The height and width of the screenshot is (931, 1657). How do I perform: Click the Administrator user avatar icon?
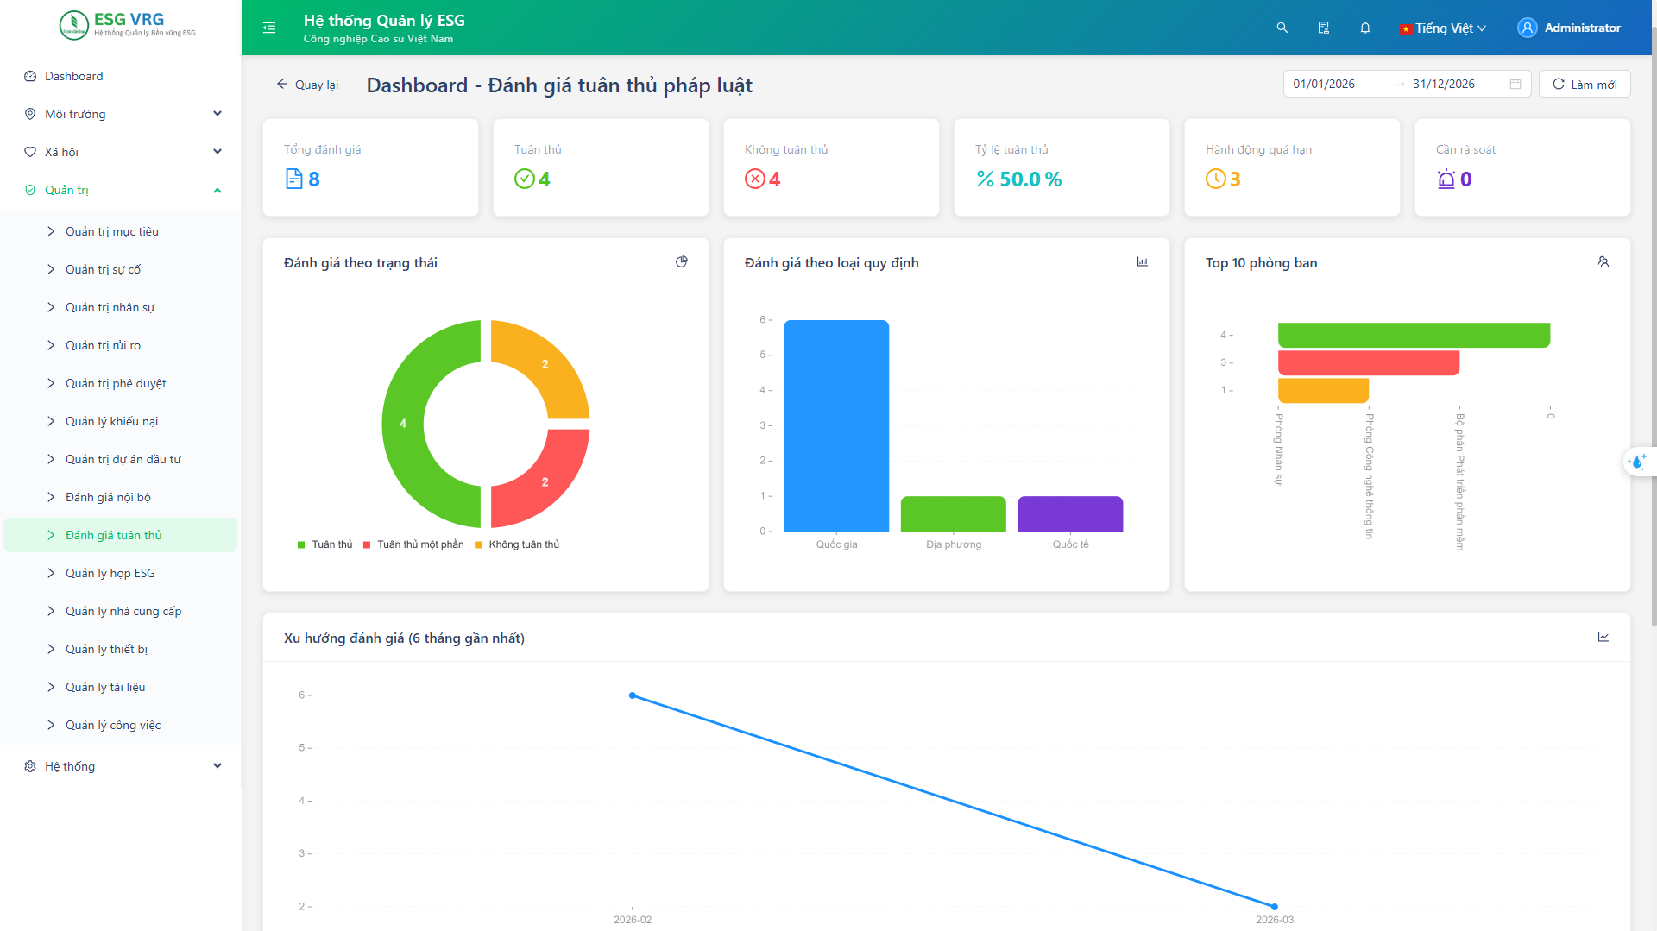[x=1527, y=28]
